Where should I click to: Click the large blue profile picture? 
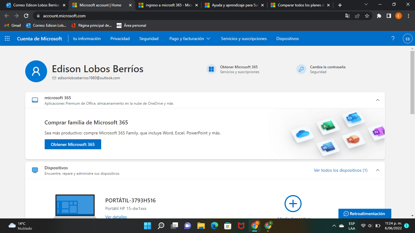(36, 71)
